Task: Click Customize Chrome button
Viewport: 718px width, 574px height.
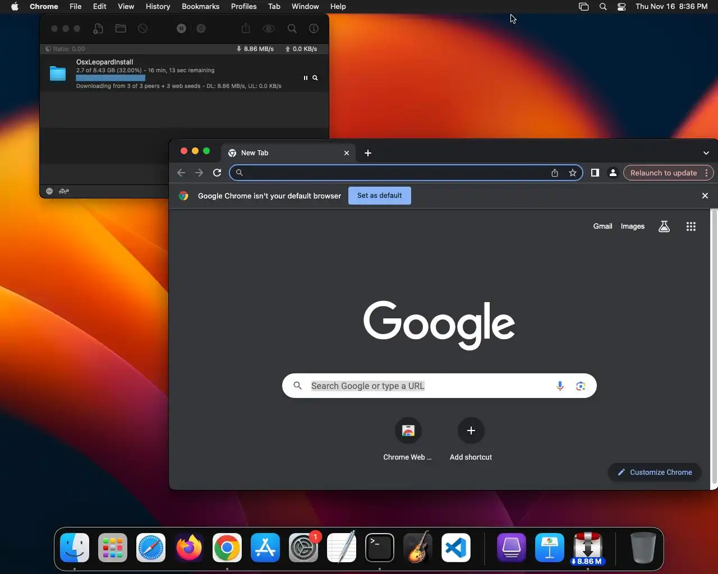Action: tap(655, 473)
